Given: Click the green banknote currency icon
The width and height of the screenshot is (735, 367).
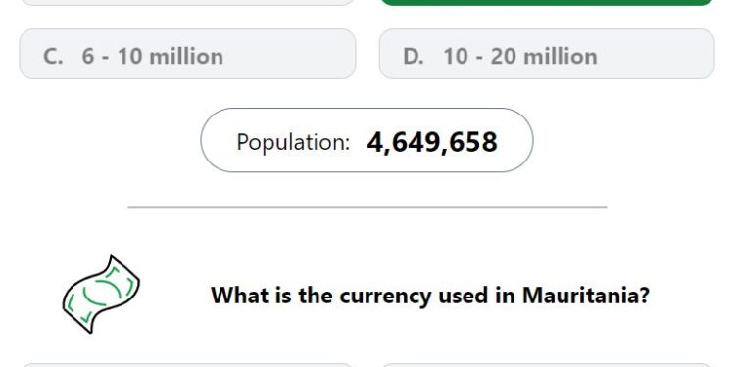Looking at the screenshot, I should click(x=101, y=295).
